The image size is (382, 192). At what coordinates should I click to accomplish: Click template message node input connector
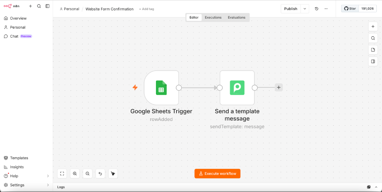tap(220, 88)
